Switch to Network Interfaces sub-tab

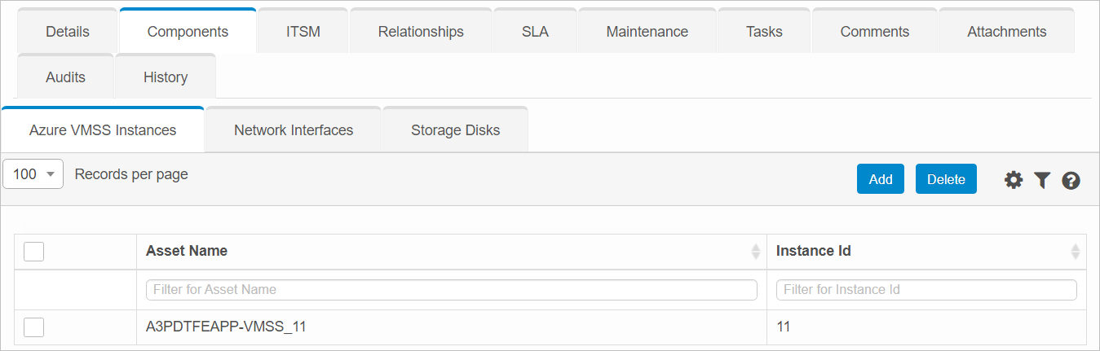click(294, 130)
